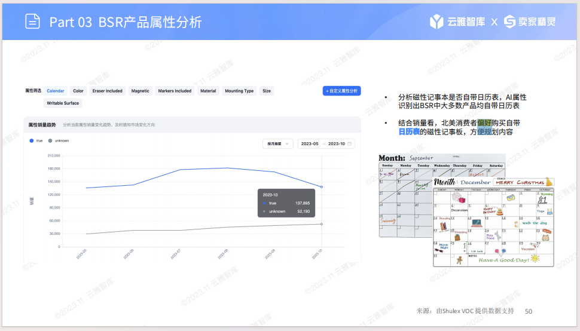Image resolution: width=580 pixels, height=331 pixels.
Task: Open the date range calendar icon
Action: pyautogui.click(x=350, y=144)
